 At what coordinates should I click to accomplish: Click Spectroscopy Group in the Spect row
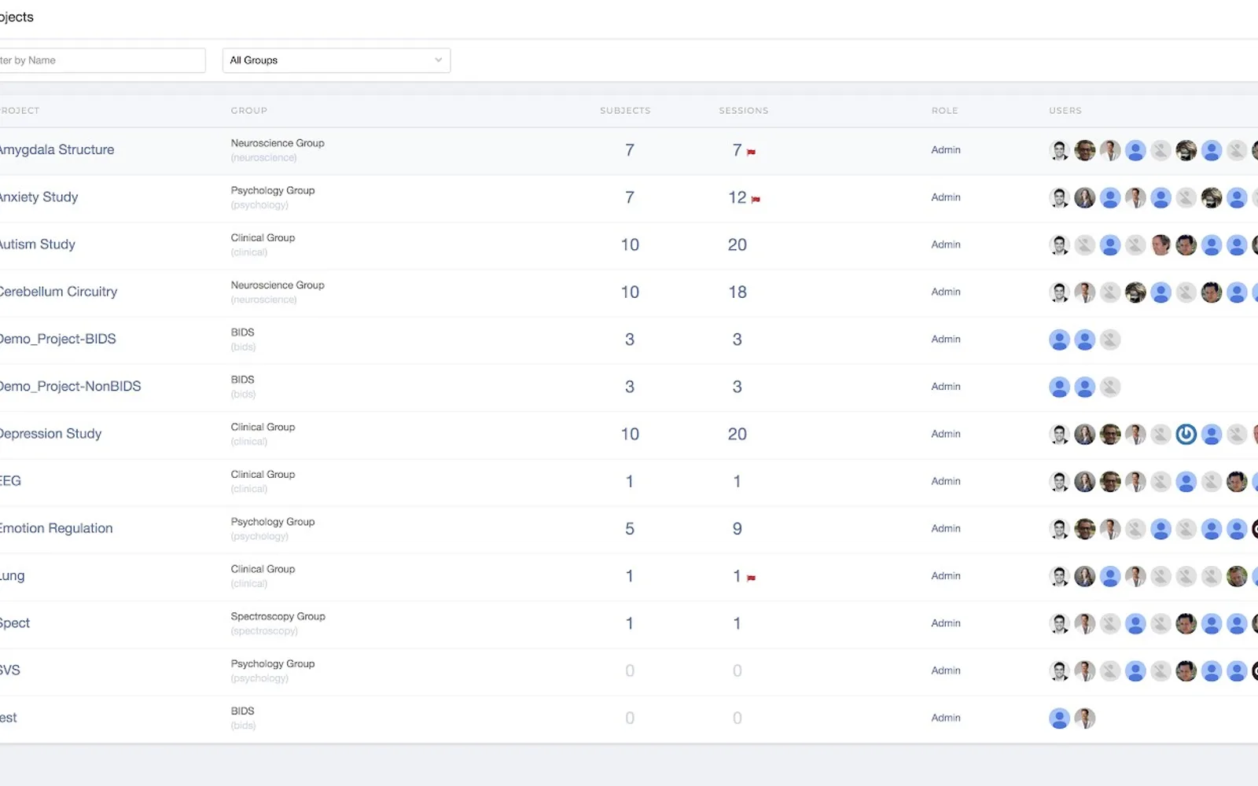(x=278, y=616)
